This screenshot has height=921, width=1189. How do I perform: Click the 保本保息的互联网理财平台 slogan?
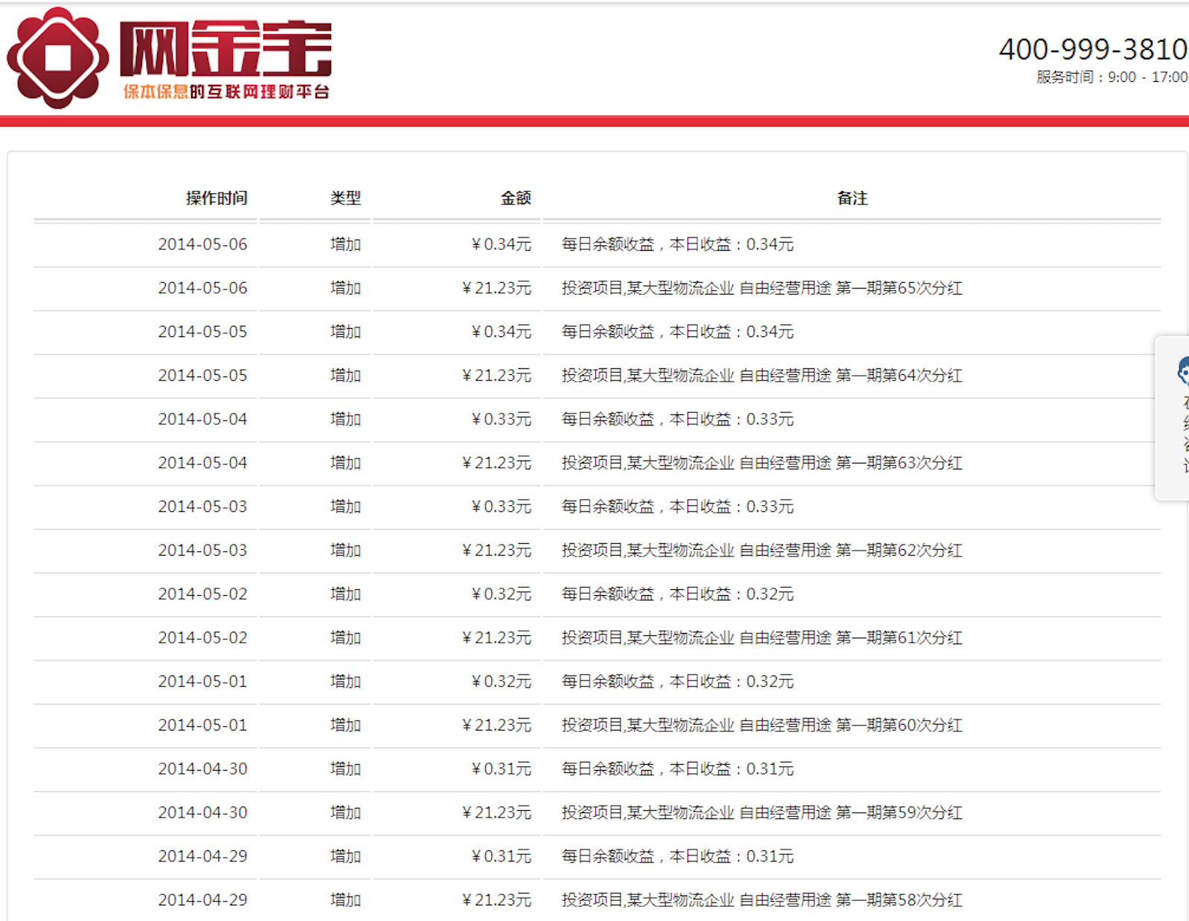[226, 92]
